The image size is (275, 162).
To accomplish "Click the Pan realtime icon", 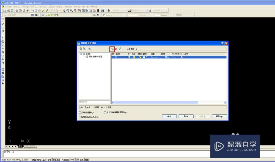I will click(64, 11).
